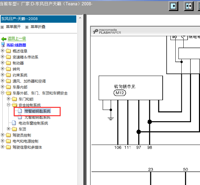
Task: Click the green back arrow icon
Action: pos(4,39)
